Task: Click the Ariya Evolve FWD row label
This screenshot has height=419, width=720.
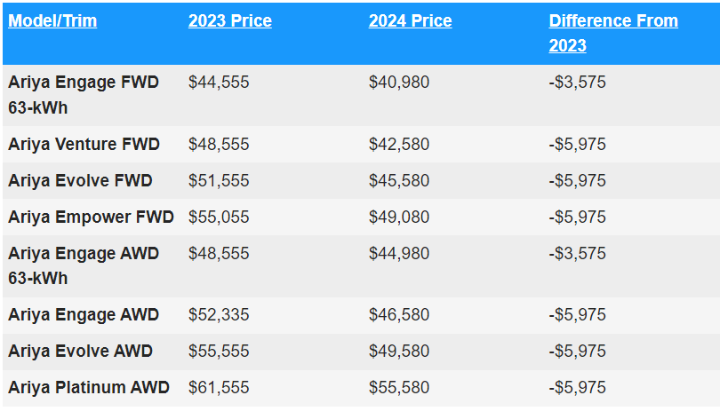Action: coord(80,180)
